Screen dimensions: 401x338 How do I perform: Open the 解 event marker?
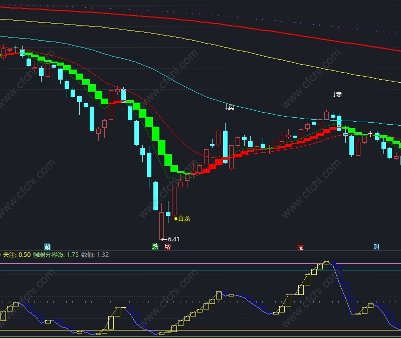click(x=48, y=247)
